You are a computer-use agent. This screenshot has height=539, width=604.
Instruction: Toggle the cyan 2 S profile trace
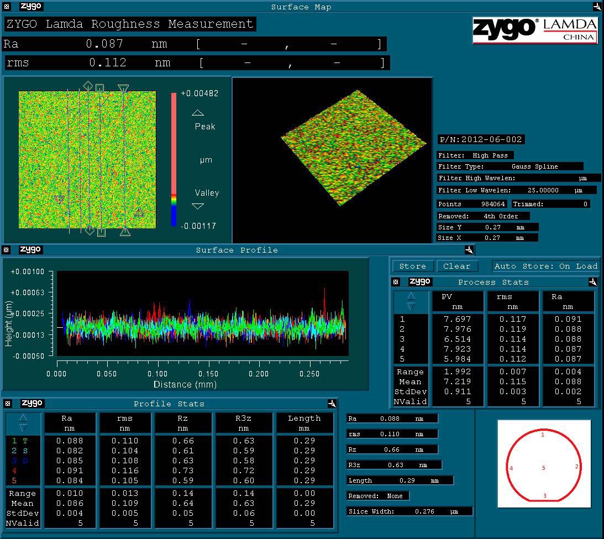coord(20,451)
